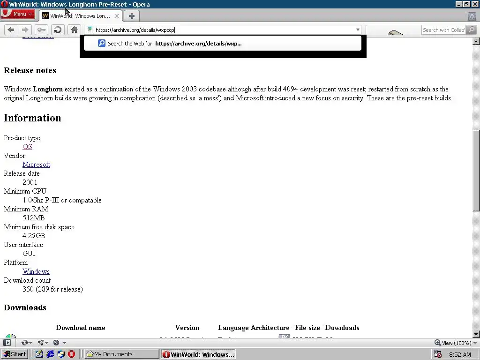Click the File size column header
Image resolution: width=480 pixels, height=360 pixels.
click(x=307, y=328)
